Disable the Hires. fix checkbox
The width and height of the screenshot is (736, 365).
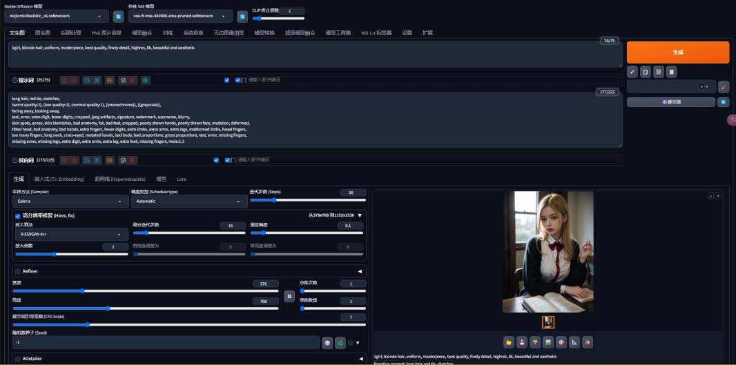point(18,215)
